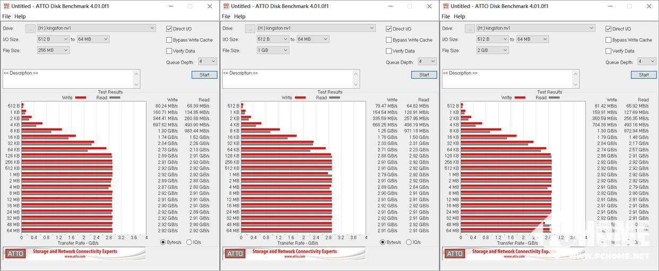Open the File menu in the leftmost window
The height and width of the screenshot is (271, 659).
coord(6,16)
